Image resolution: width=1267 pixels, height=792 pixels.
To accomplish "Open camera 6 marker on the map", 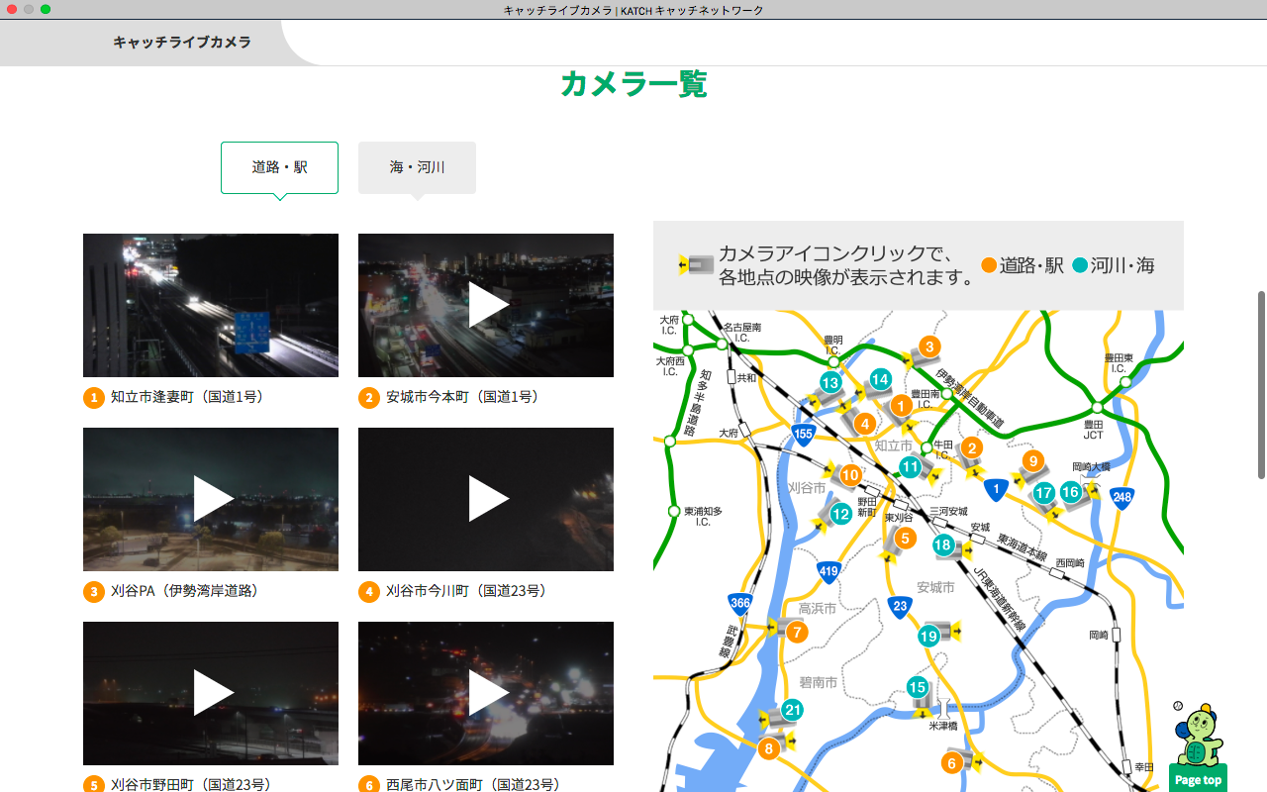I will [x=952, y=762].
